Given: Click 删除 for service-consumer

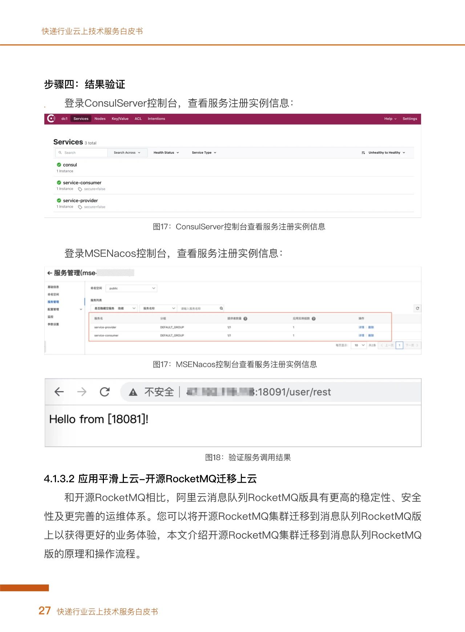Looking at the screenshot, I should pyautogui.click(x=371, y=335).
